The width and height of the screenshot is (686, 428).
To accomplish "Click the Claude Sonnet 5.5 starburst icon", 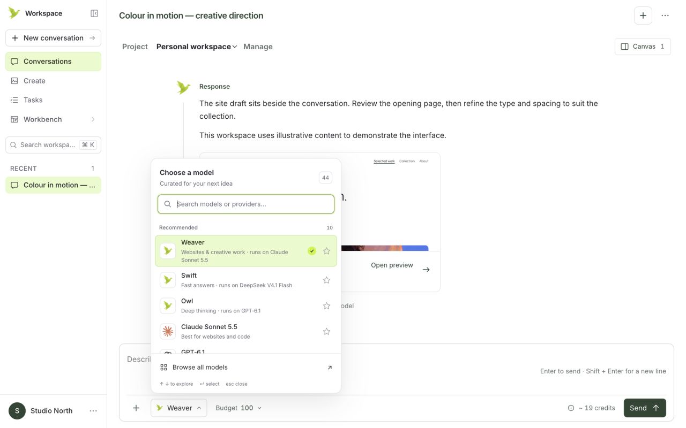I will 168,331.
